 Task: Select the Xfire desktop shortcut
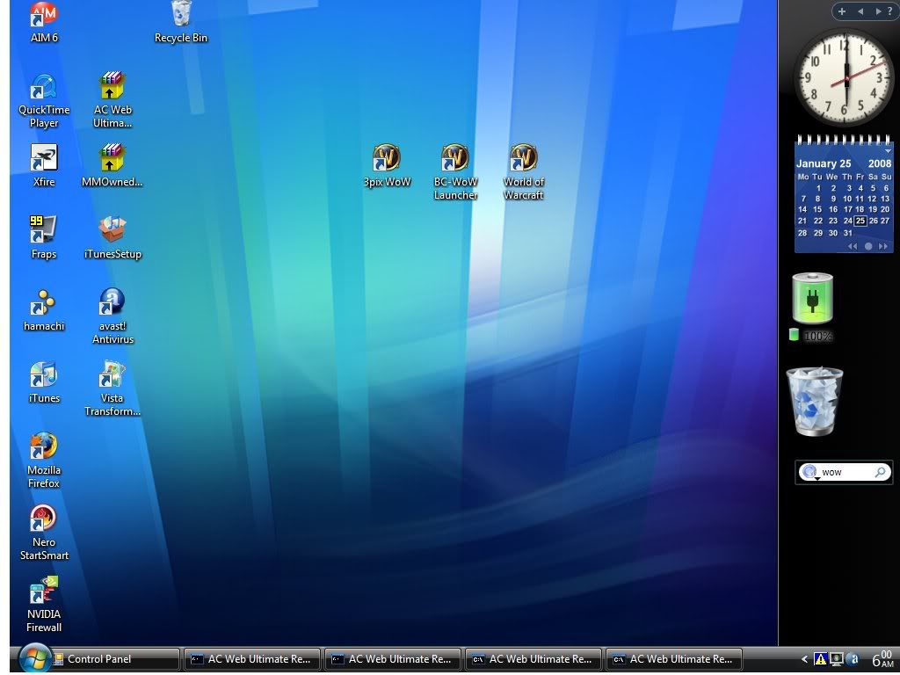[44, 166]
